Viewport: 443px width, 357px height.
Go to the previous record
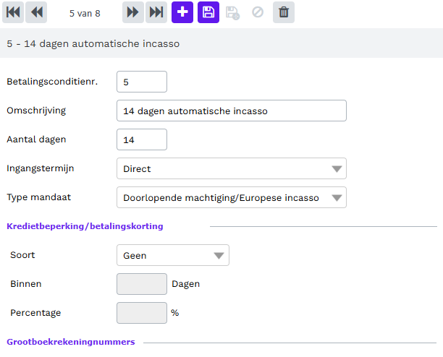38,12
